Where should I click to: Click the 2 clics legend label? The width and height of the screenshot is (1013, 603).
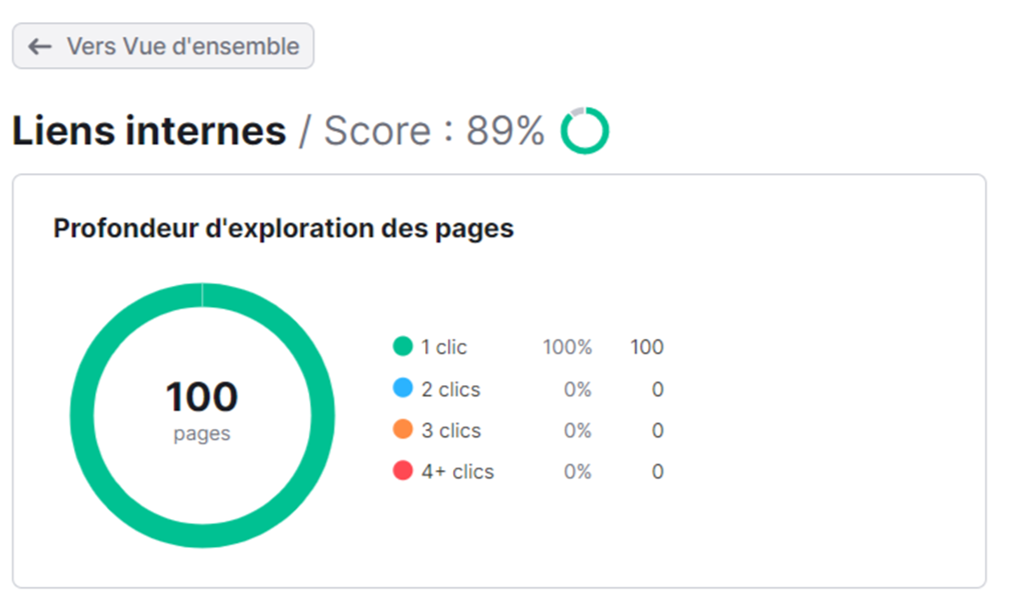tap(451, 389)
